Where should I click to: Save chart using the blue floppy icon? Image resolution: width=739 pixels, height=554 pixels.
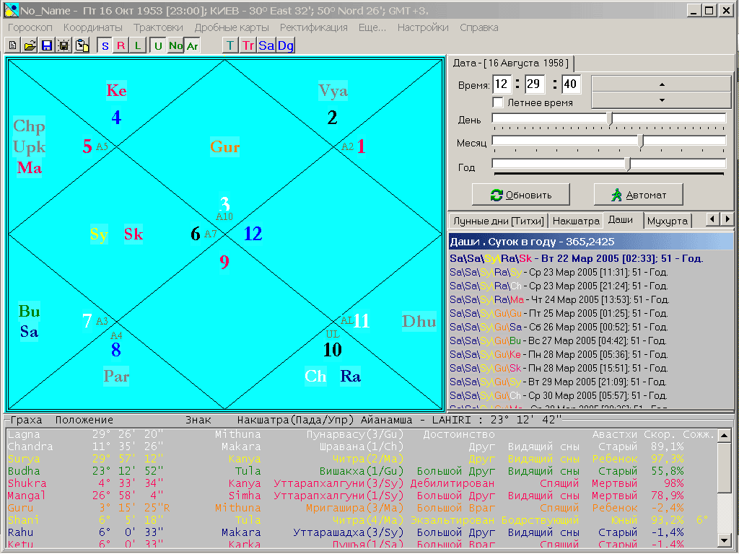pyautogui.click(x=47, y=45)
